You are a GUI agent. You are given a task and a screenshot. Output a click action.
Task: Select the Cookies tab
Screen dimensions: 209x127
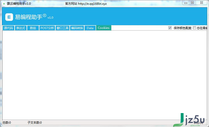click(103, 28)
